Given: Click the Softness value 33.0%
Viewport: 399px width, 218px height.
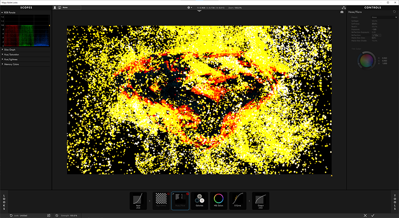Looking at the screenshot, I should [x=375, y=24].
